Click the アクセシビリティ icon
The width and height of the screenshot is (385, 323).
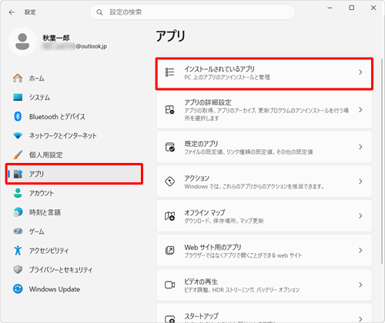[x=18, y=251]
